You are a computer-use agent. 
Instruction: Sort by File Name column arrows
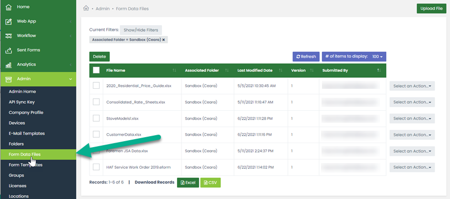pyautogui.click(x=174, y=70)
